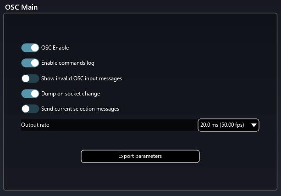Turn off Enable commands log switch
The image size is (281, 196).
pos(30,63)
